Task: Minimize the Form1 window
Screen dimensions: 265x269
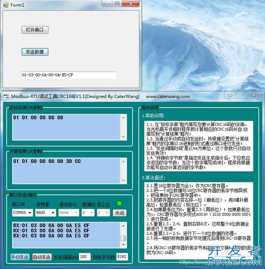Action: [x=107, y=3]
